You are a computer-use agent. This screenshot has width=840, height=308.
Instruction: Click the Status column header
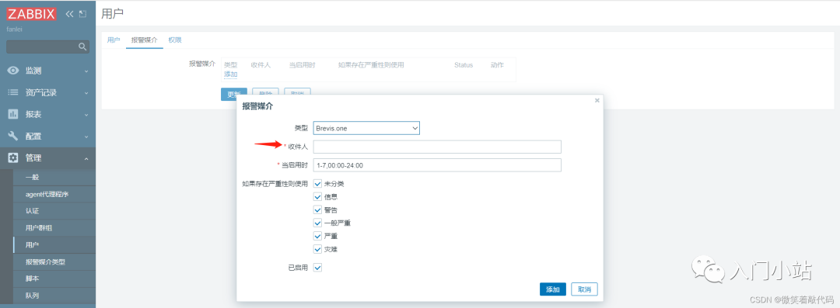(x=464, y=65)
